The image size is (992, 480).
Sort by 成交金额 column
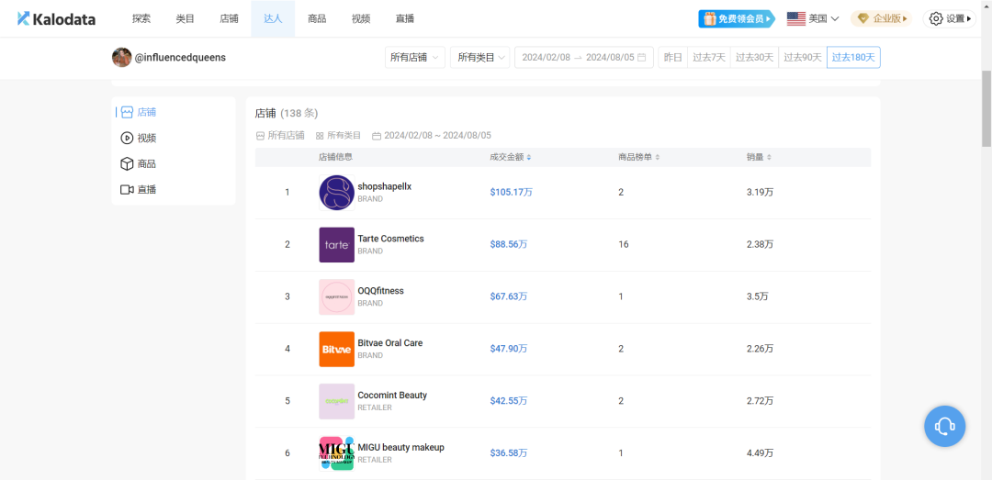[x=511, y=157]
